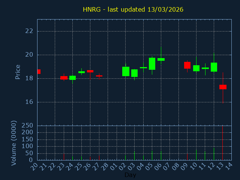Screen dimensions: 240x180
Task: Click the Volume (0000) axis label
Action: click(14, 142)
